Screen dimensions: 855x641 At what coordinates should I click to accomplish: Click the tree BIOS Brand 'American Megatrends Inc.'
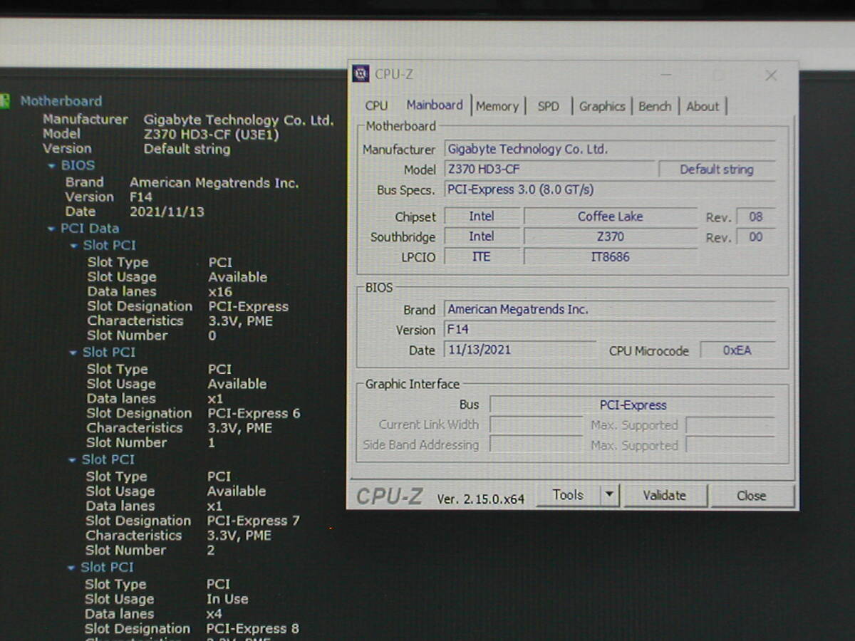point(214,183)
